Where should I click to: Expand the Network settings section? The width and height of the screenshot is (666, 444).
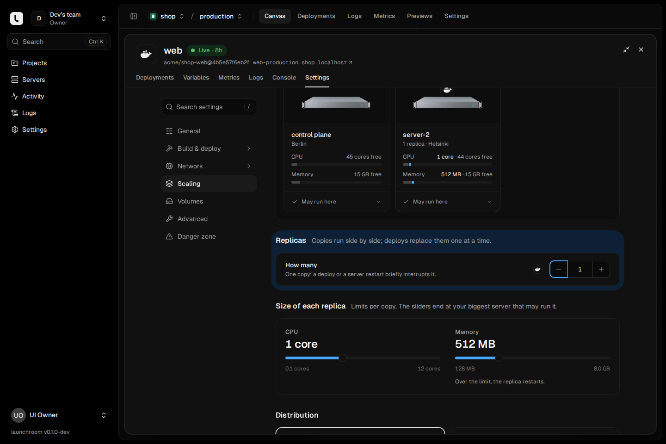[209, 166]
